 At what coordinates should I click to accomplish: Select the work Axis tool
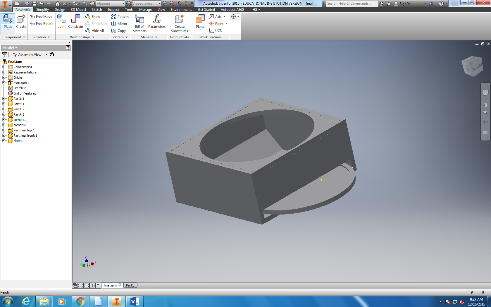(216, 17)
